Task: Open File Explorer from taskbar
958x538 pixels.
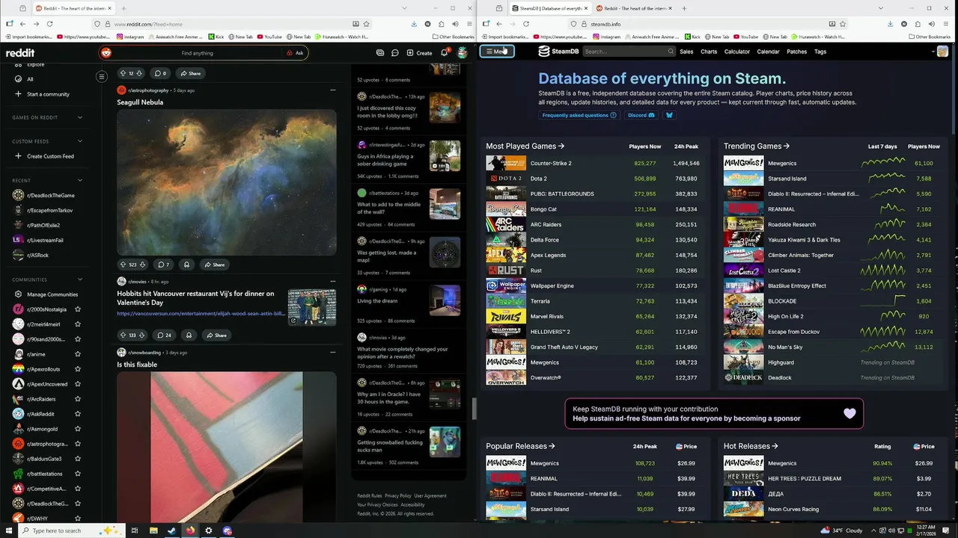Action: click(153, 531)
